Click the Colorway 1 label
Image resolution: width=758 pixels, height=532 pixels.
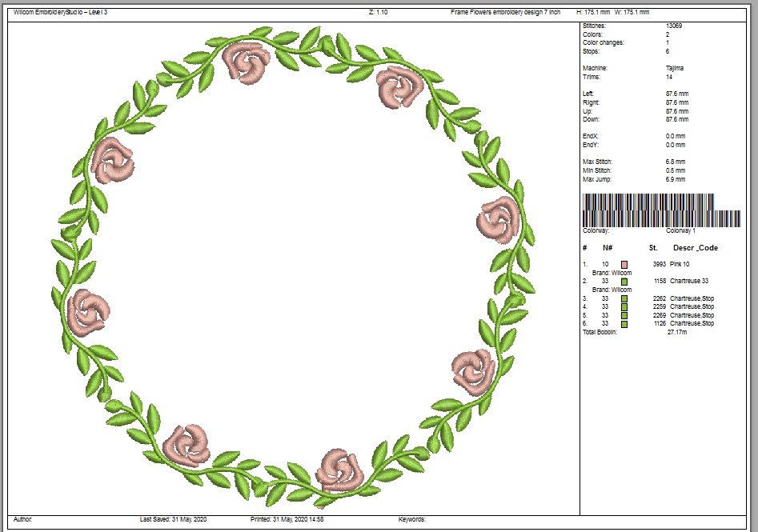click(x=680, y=230)
